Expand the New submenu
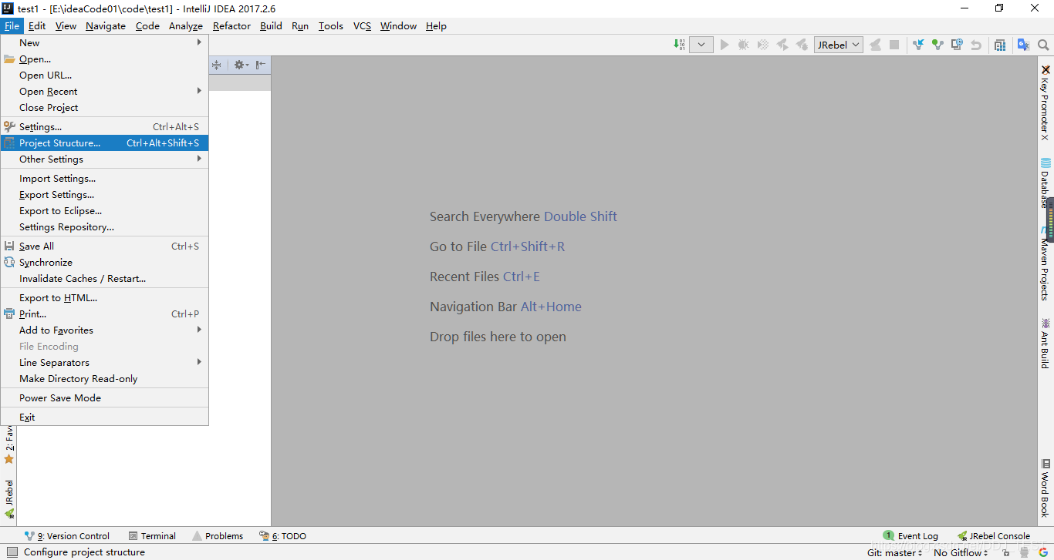This screenshot has height=560, width=1054. [x=105, y=43]
